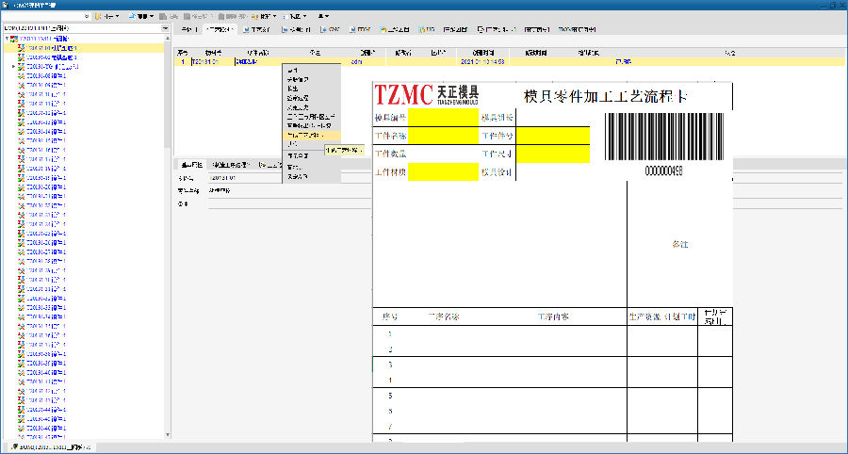Click the root node icon in the tree
Viewport: 848px width, 454px height.
13,40
